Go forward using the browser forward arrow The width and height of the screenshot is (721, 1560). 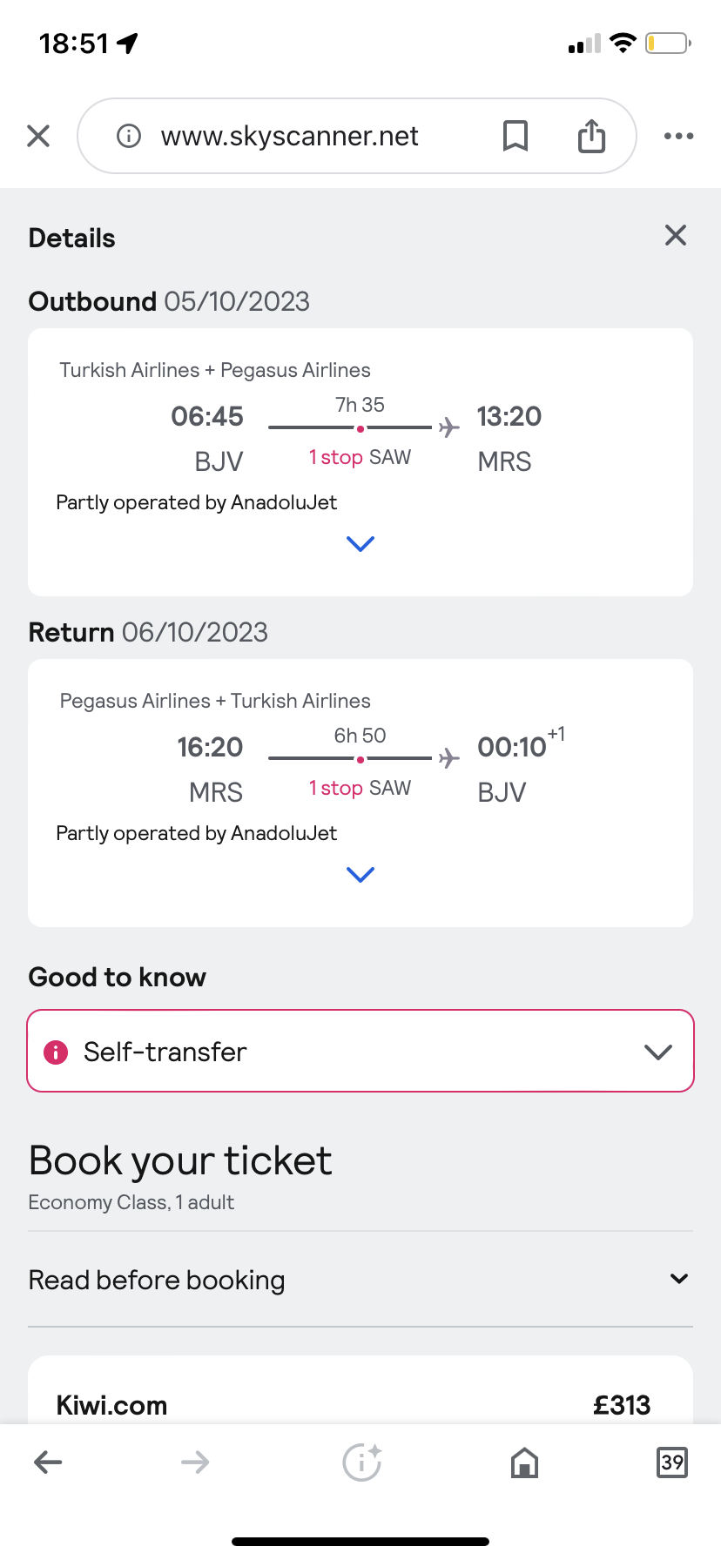click(x=195, y=1462)
